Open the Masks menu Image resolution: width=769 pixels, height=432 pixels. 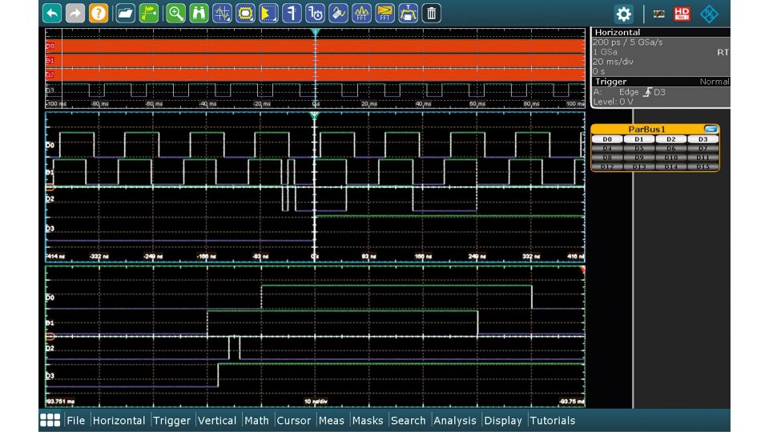pos(368,420)
